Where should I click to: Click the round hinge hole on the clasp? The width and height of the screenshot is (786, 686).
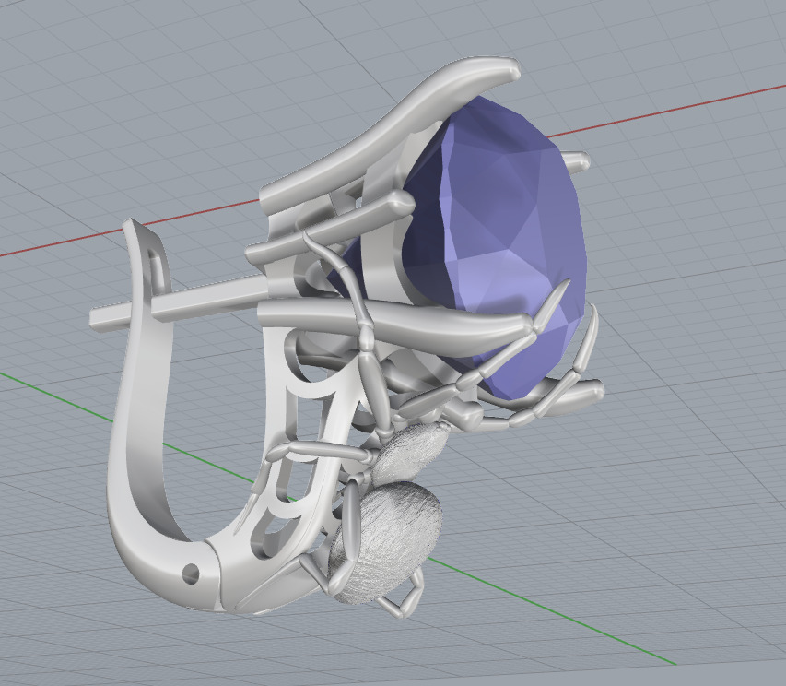point(191,574)
